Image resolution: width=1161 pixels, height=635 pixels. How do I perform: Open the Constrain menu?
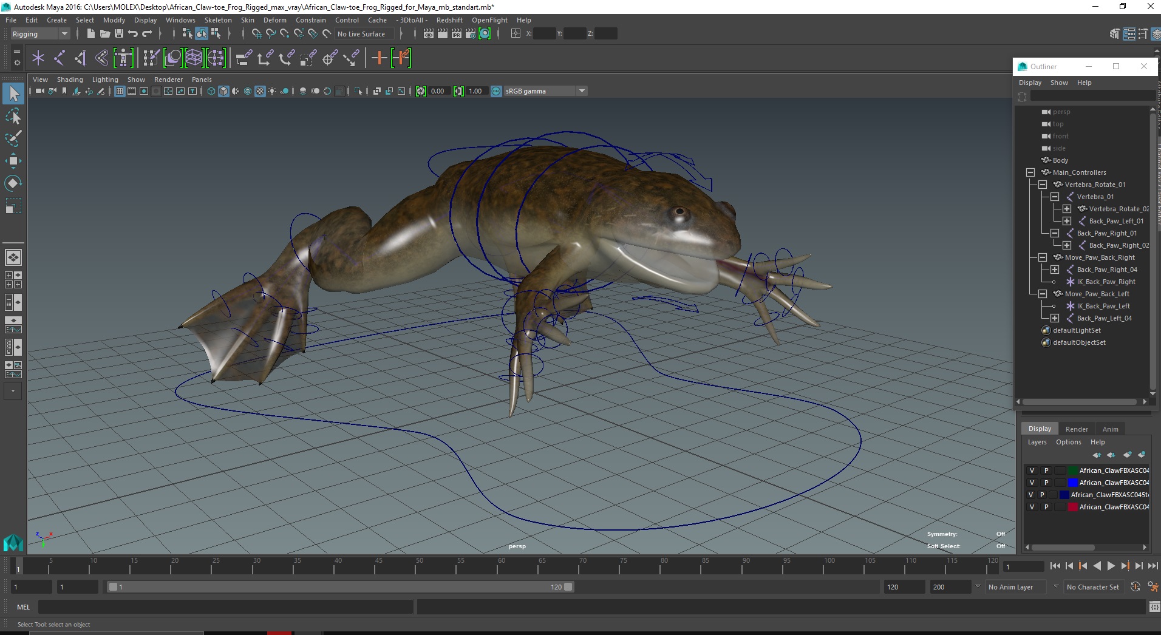click(x=311, y=20)
